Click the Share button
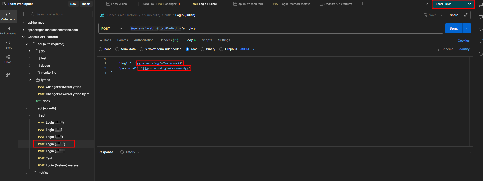The image size is (483, 181). pos(454,15)
